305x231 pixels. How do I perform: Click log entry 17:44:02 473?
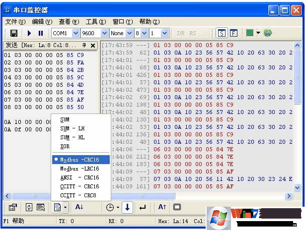(x=167, y=90)
